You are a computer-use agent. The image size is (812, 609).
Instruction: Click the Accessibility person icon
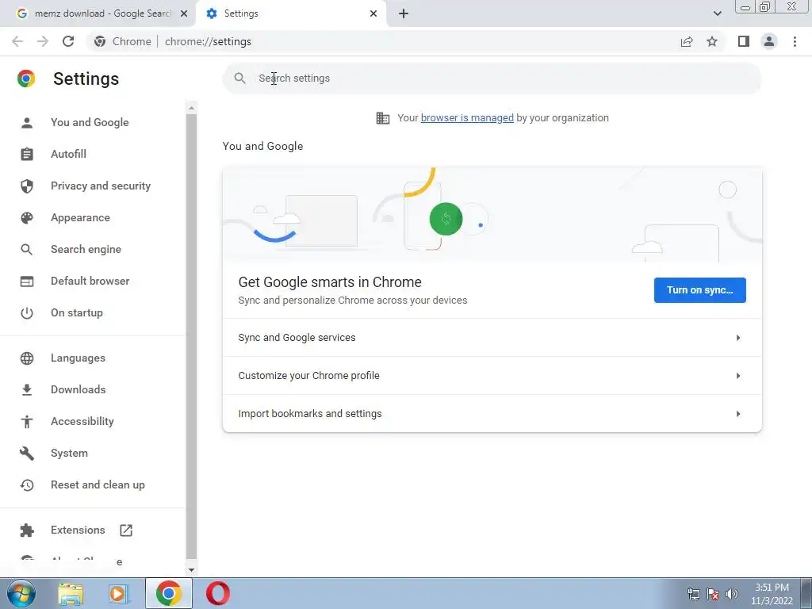coord(26,422)
